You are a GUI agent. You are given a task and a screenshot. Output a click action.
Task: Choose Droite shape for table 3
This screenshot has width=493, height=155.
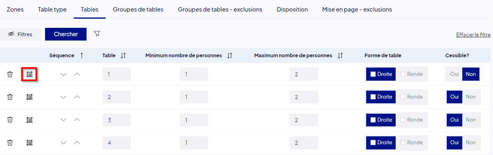(381, 120)
